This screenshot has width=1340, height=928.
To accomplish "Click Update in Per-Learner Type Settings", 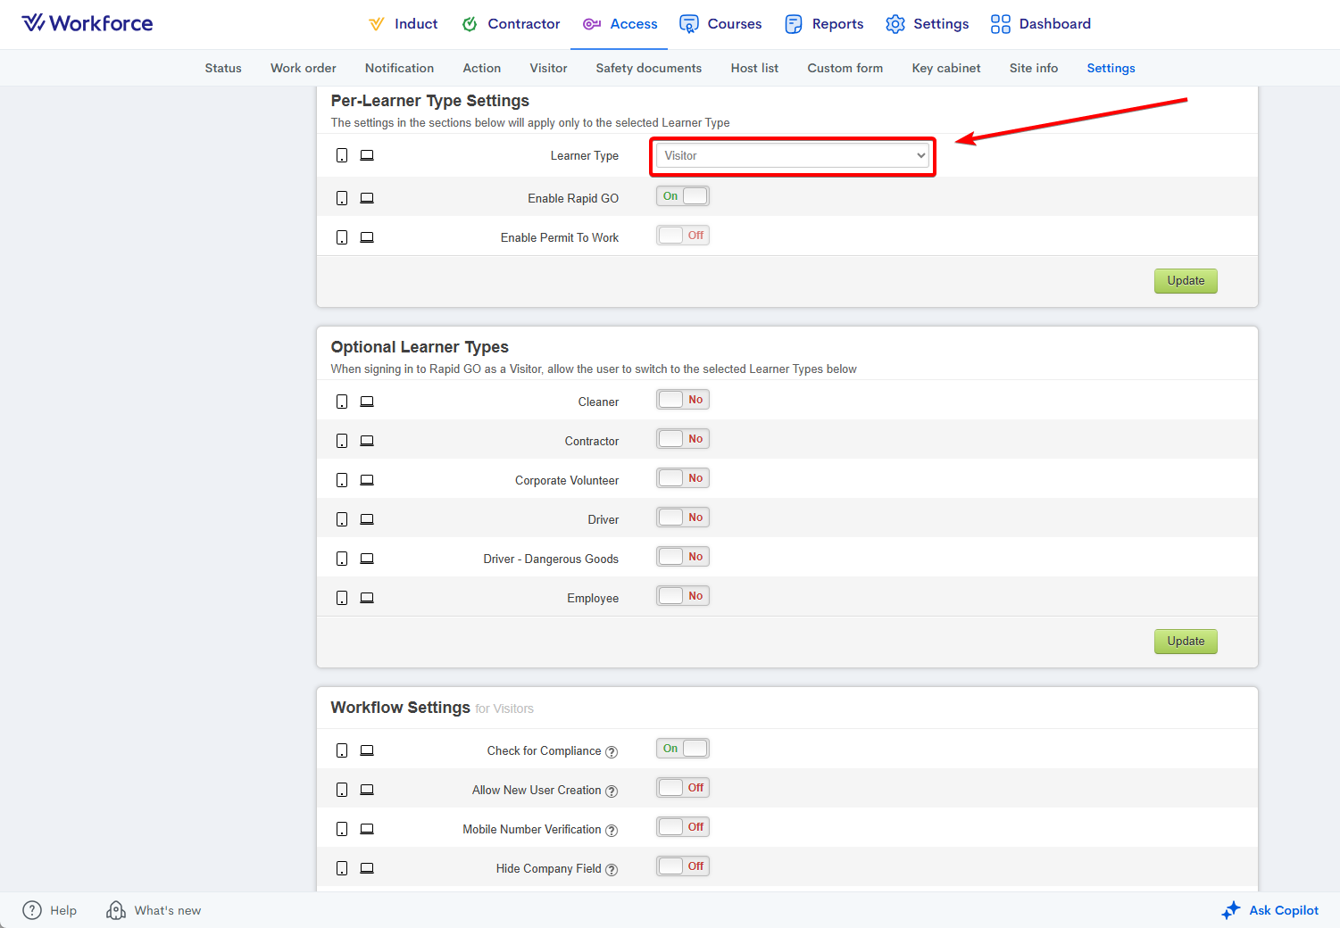I will tap(1185, 281).
